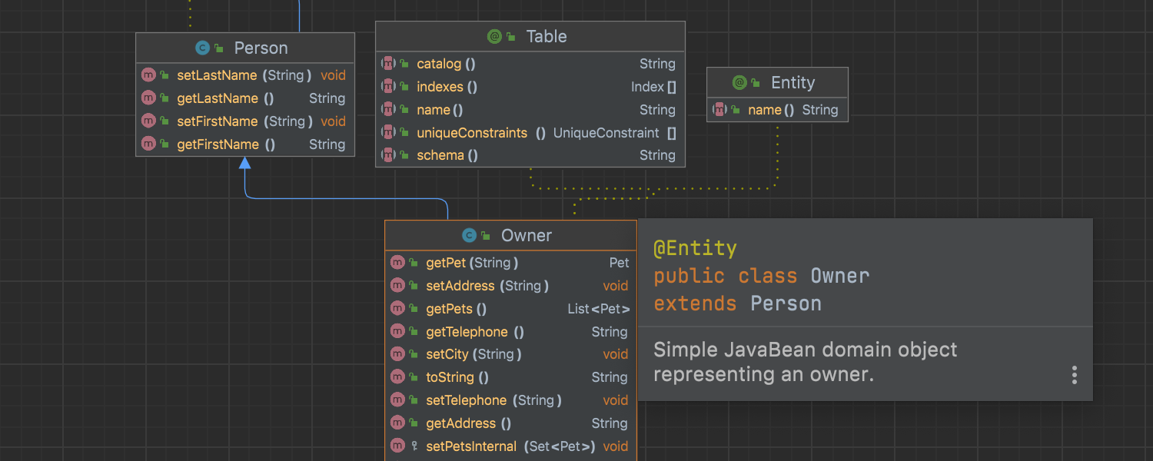Click @Entity annotation in the tooltip
The width and height of the screenshot is (1153, 461).
[x=695, y=248]
